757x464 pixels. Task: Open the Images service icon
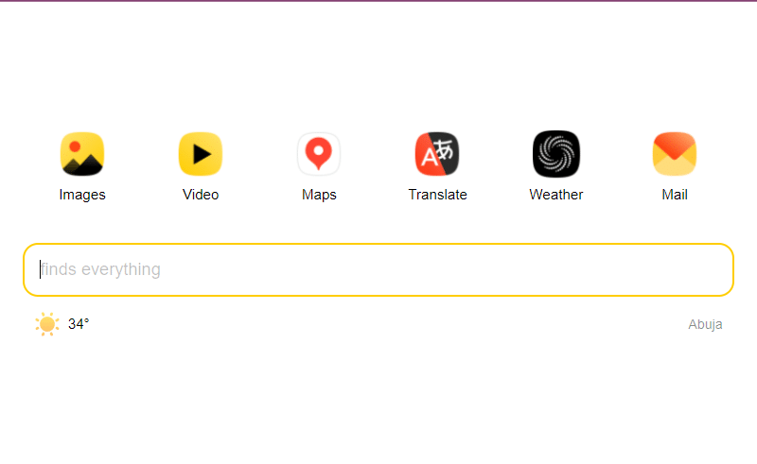(x=82, y=154)
